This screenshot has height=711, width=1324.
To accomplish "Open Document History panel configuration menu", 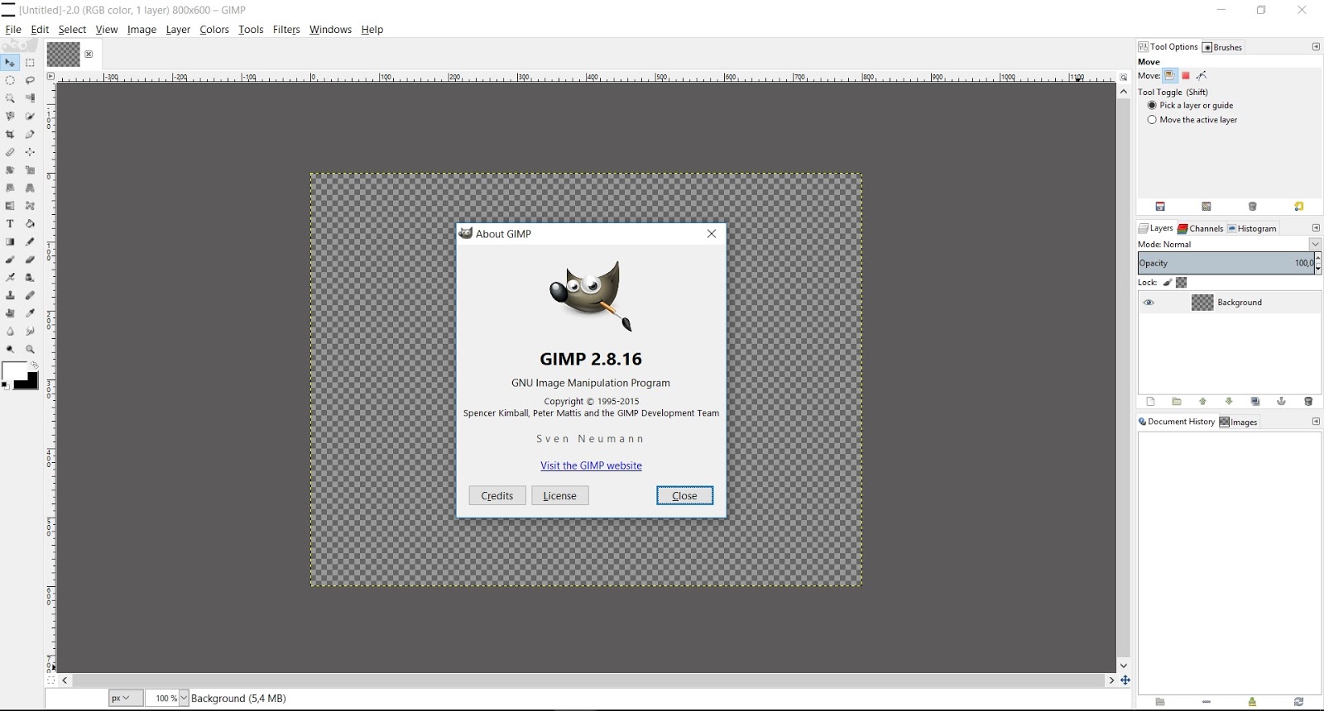I will pyautogui.click(x=1316, y=422).
